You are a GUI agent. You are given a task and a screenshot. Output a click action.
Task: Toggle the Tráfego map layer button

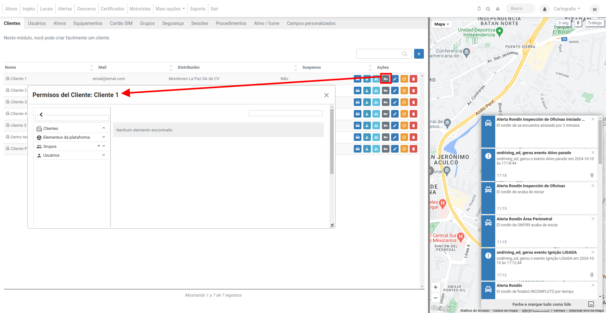[x=595, y=23]
